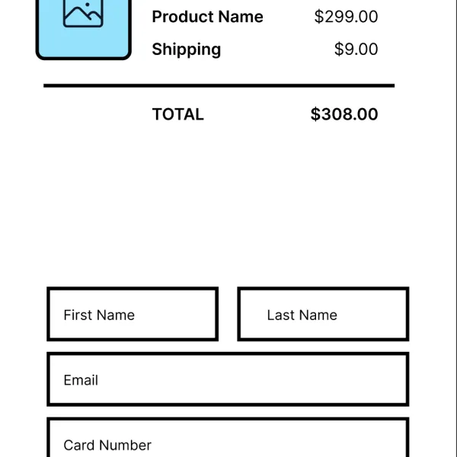Click the black horizontal divider line

219,85
